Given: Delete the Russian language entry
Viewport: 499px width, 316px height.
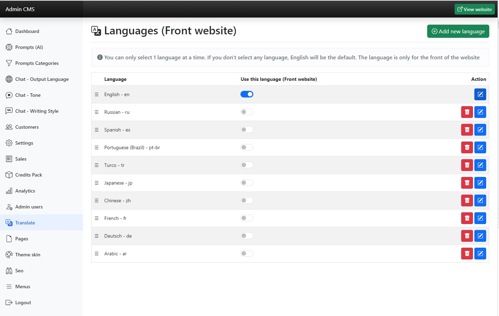Looking at the screenshot, I should 467,112.
